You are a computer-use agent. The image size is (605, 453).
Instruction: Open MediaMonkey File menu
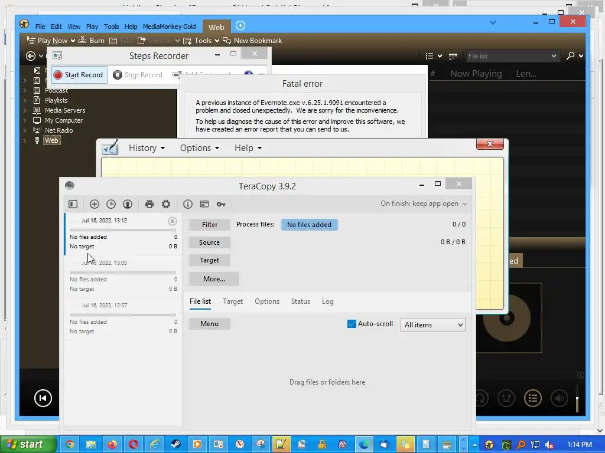pyautogui.click(x=40, y=27)
